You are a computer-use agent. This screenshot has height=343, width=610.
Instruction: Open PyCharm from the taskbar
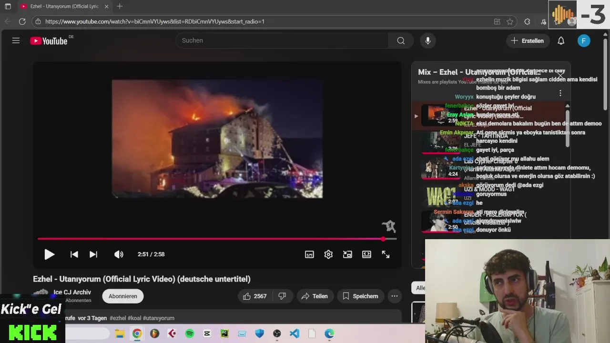click(224, 333)
